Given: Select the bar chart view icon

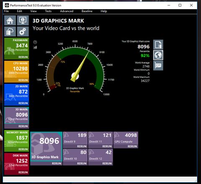Looking at the screenshot, I should [x=35, y=47].
